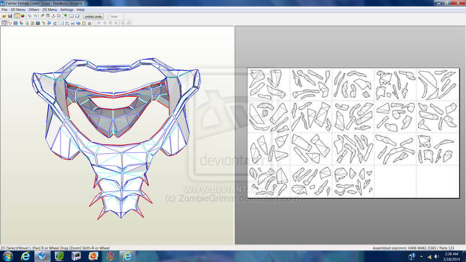Click the picture image insert icon
The image size is (466, 262).
click(x=38, y=23)
